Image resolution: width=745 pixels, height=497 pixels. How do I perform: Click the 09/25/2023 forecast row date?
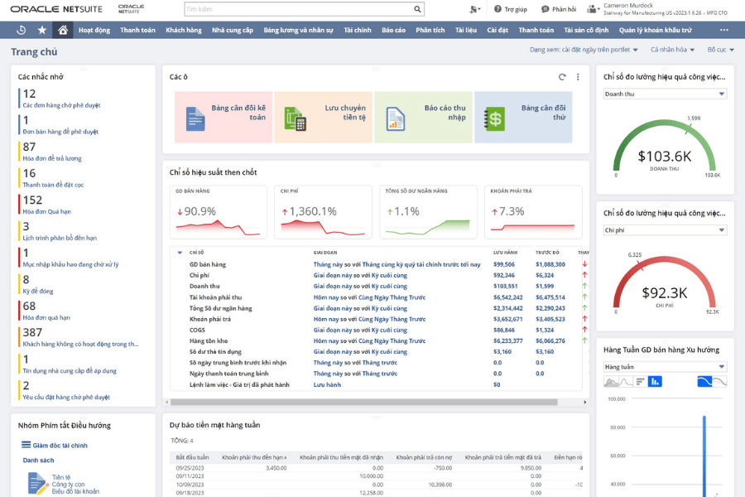pyautogui.click(x=190, y=467)
